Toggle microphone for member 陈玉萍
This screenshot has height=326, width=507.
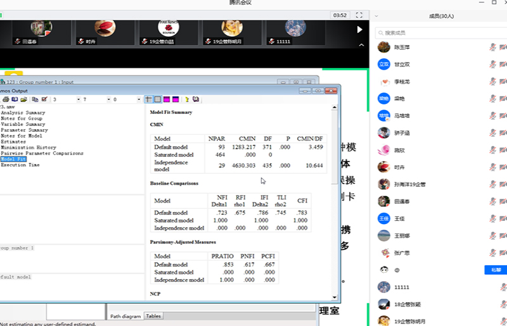click(492, 47)
